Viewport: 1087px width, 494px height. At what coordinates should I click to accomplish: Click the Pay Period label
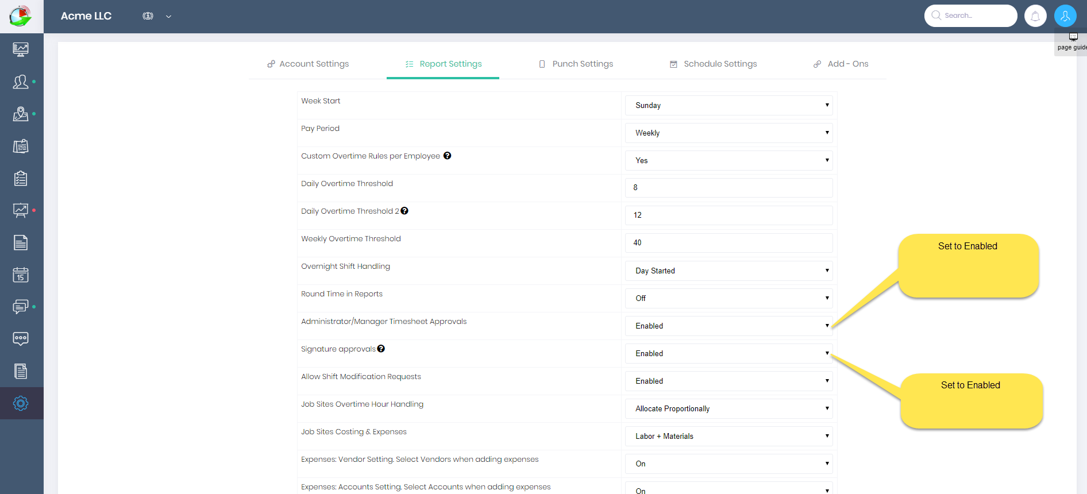pos(320,128)
